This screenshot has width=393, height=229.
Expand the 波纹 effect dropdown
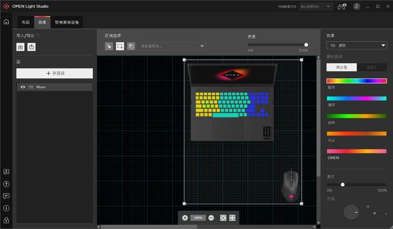click(x=357, y=45)
